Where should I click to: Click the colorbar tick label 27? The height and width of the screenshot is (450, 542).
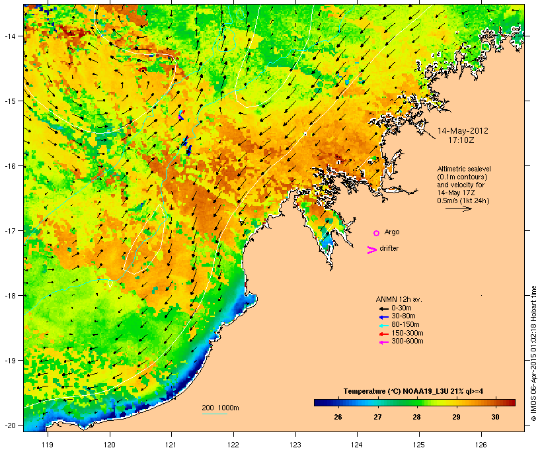click(377, 417)
